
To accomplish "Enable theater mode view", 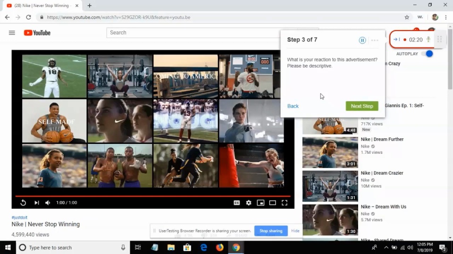I will click(x=272, y=203).
